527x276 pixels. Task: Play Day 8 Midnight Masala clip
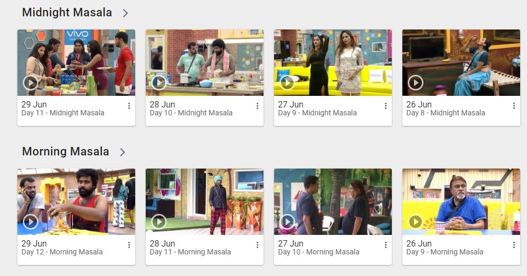[416, 83]
